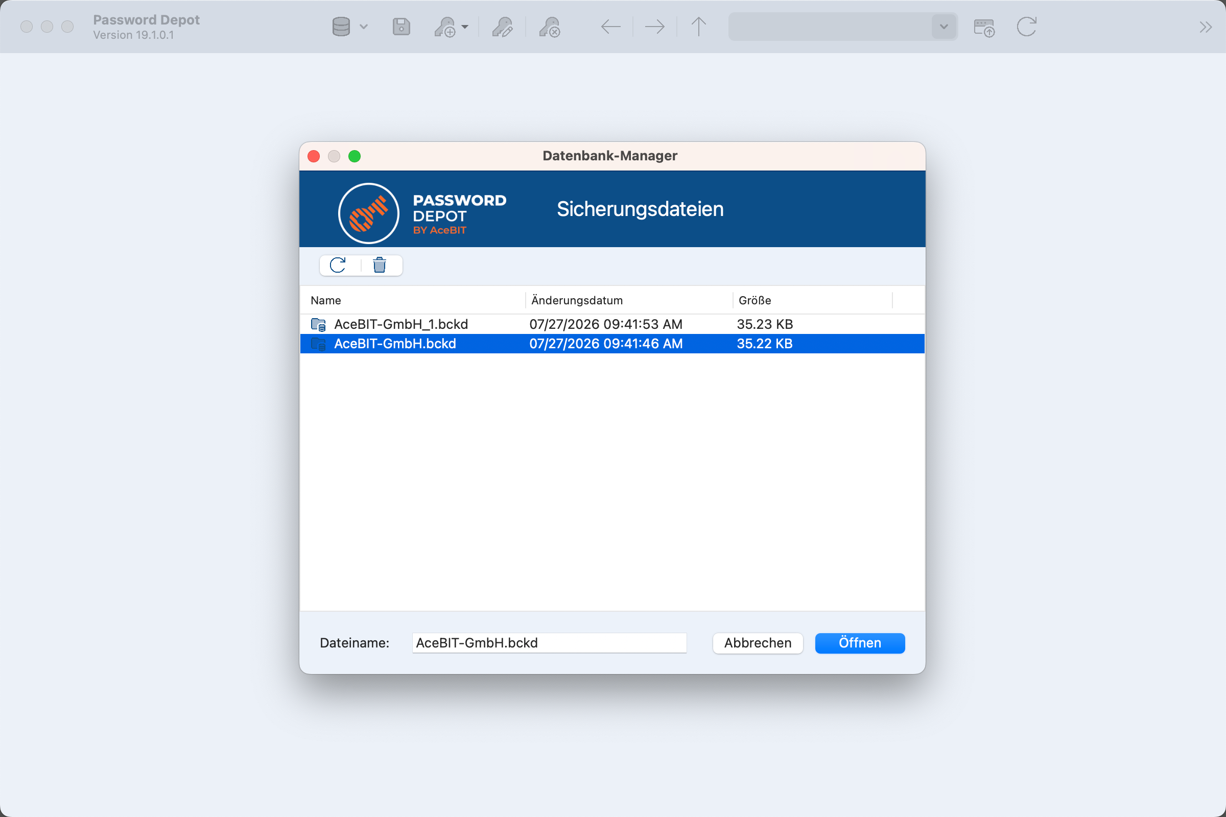Click the up arrow navigation icon
1226x817 pixels.
[698, 27]
